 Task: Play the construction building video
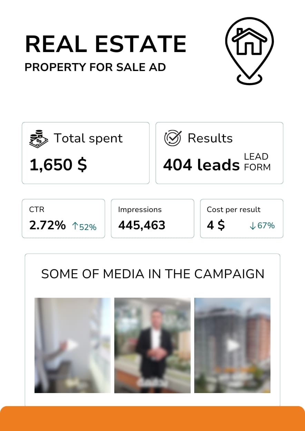tap(233, 345)
